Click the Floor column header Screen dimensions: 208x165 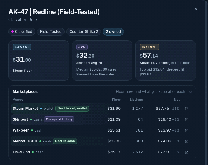click(116, 100)
